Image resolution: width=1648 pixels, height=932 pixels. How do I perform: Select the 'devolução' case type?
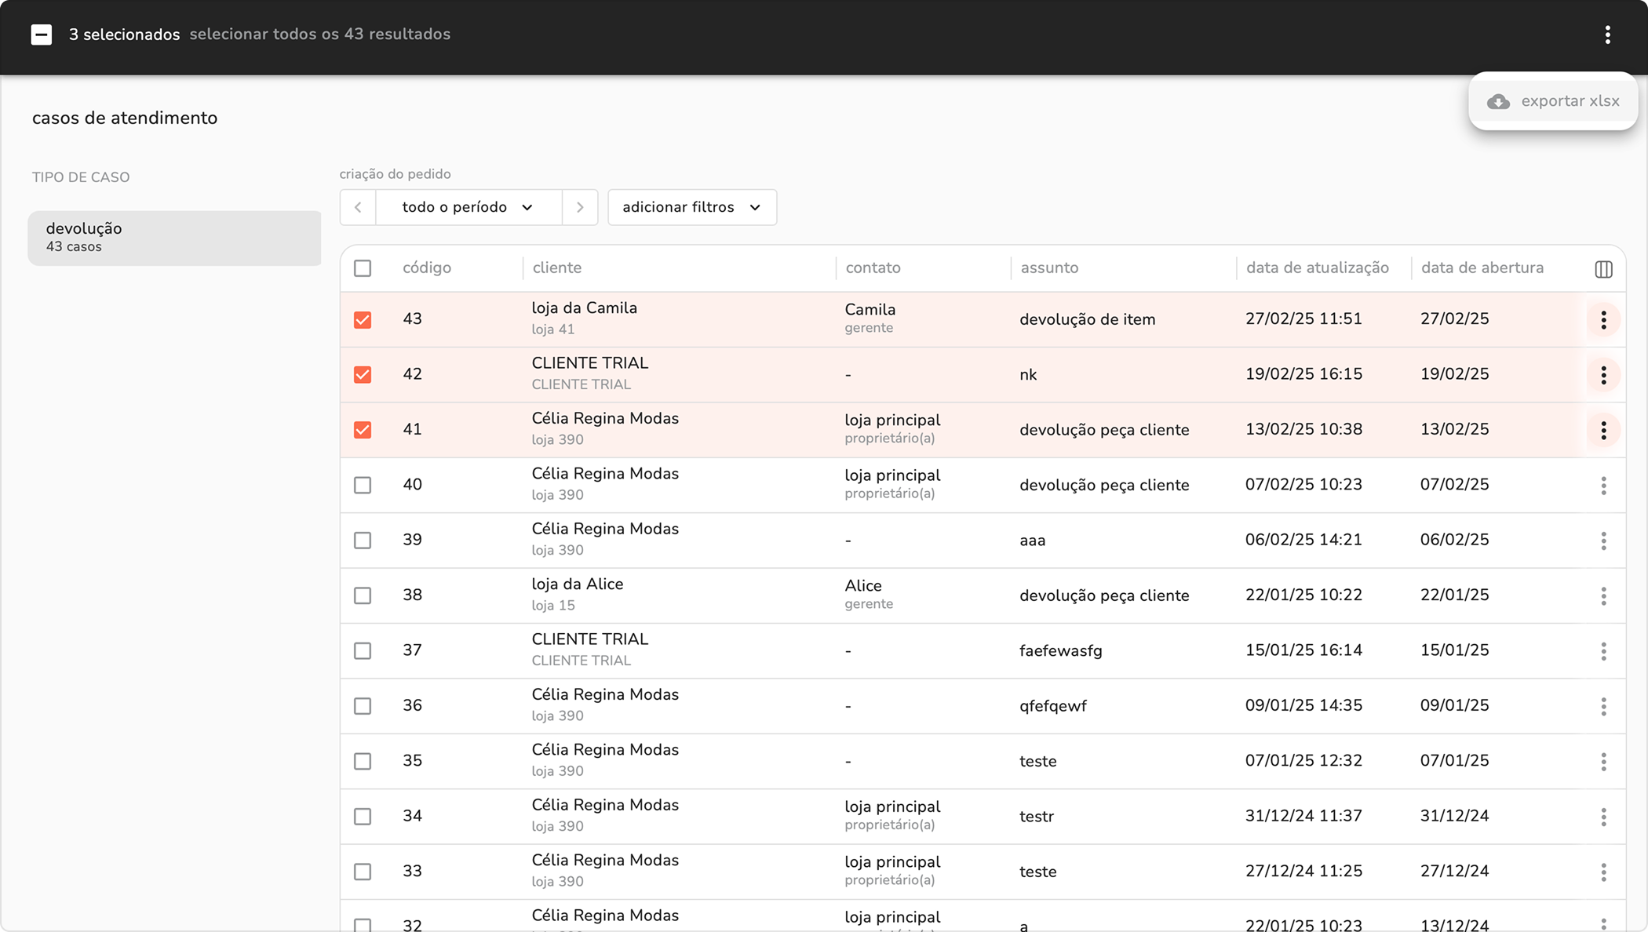click(x=174, y=238)
